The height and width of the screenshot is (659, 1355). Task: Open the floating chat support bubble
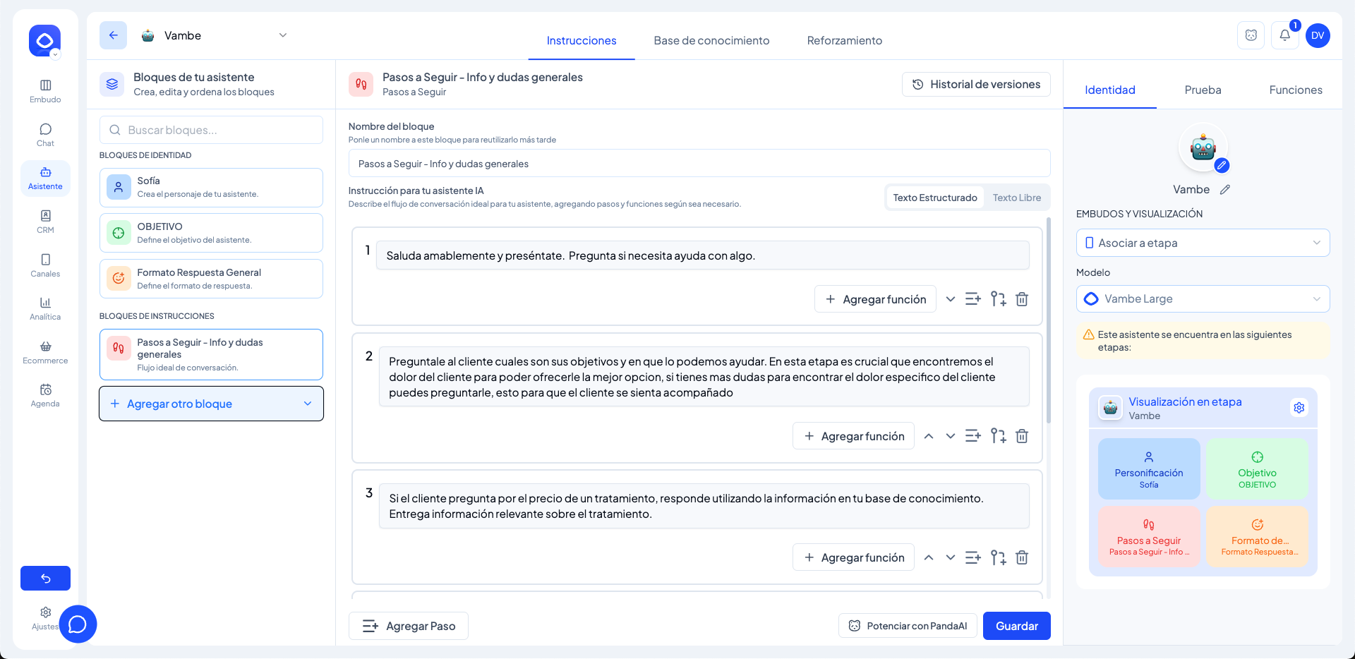coord(78,624)
